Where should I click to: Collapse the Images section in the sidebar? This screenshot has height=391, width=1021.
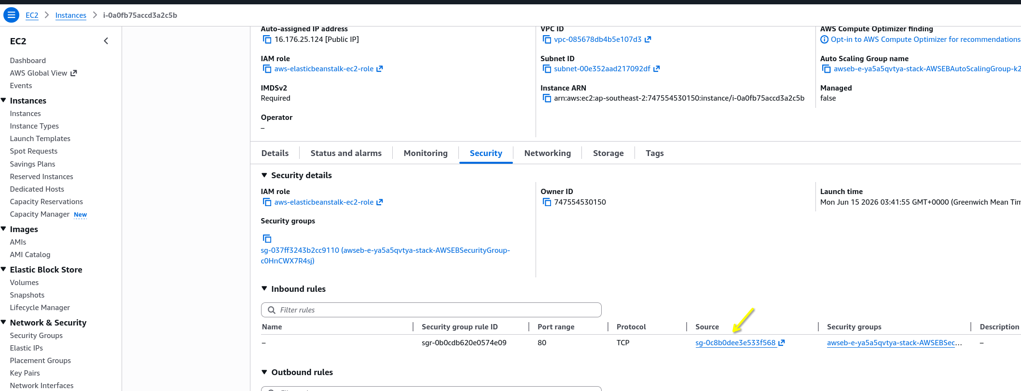(3, 229)
